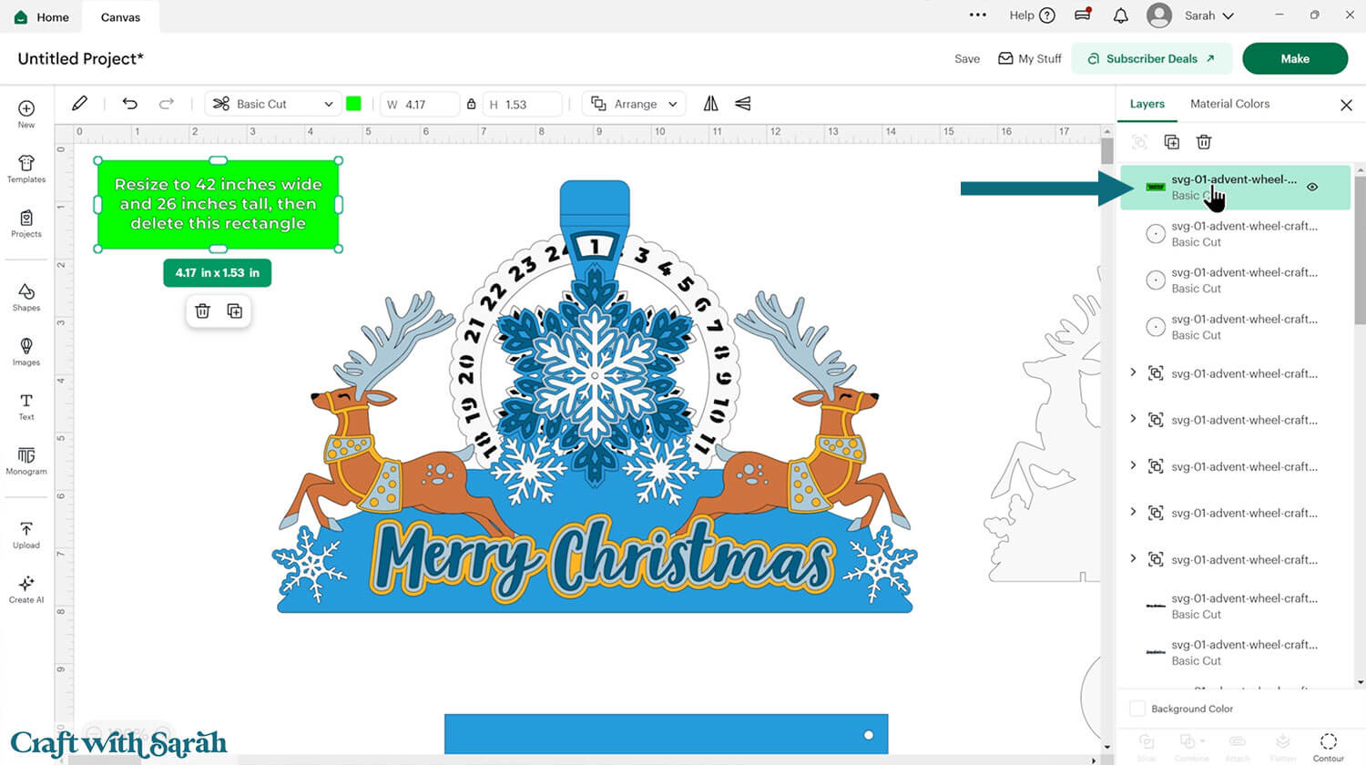The height and width of the screenshot is (765, 1366).
Task: Click the canvas scroll-up arrow
Action: [x=1107, y=131]
